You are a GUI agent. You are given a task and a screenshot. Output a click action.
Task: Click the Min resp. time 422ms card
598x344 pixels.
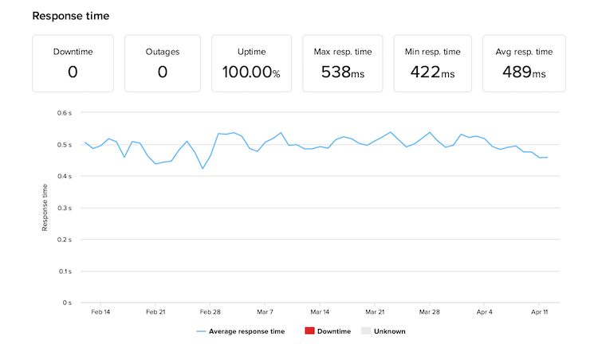[x=434, y=63]
